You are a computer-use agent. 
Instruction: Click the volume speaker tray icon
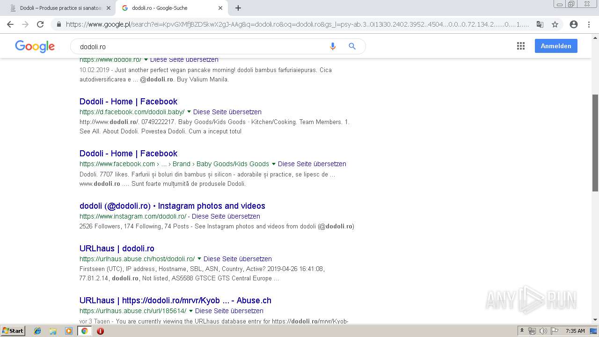click(543, 331)
